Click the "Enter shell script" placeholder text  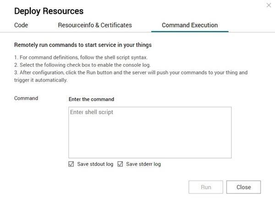[91, 112]
